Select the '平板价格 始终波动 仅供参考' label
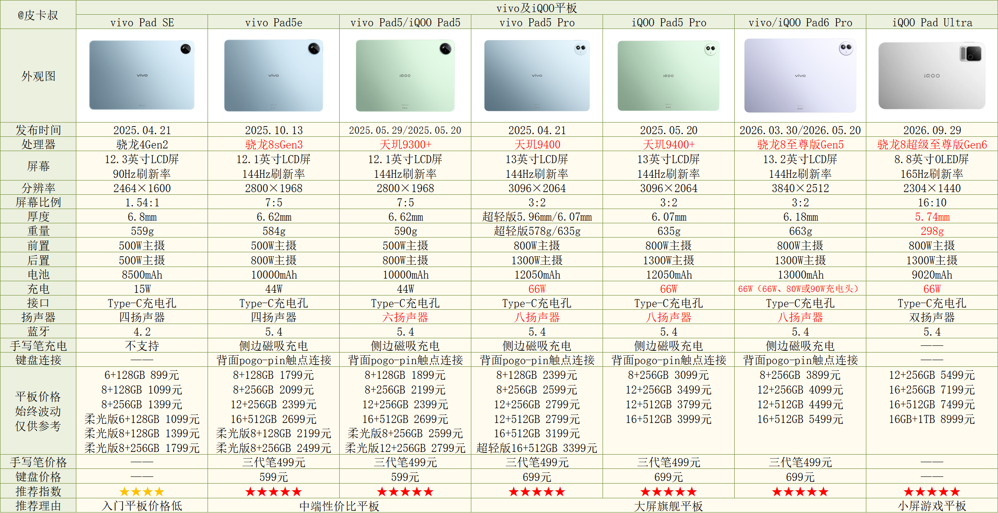 click(x=38, y=411)
